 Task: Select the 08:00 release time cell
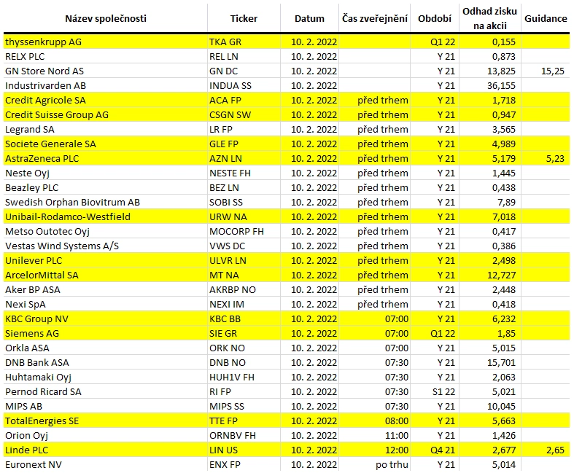coord(374,421)
